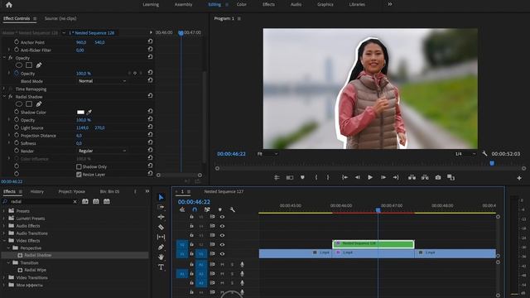530x298 pixels.
Task: Mark Out point bracket
Action: point(328,177)
